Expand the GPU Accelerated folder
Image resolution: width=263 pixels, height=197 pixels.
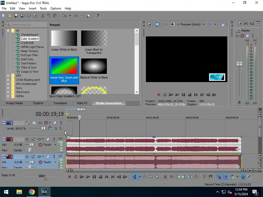[8, 84]
